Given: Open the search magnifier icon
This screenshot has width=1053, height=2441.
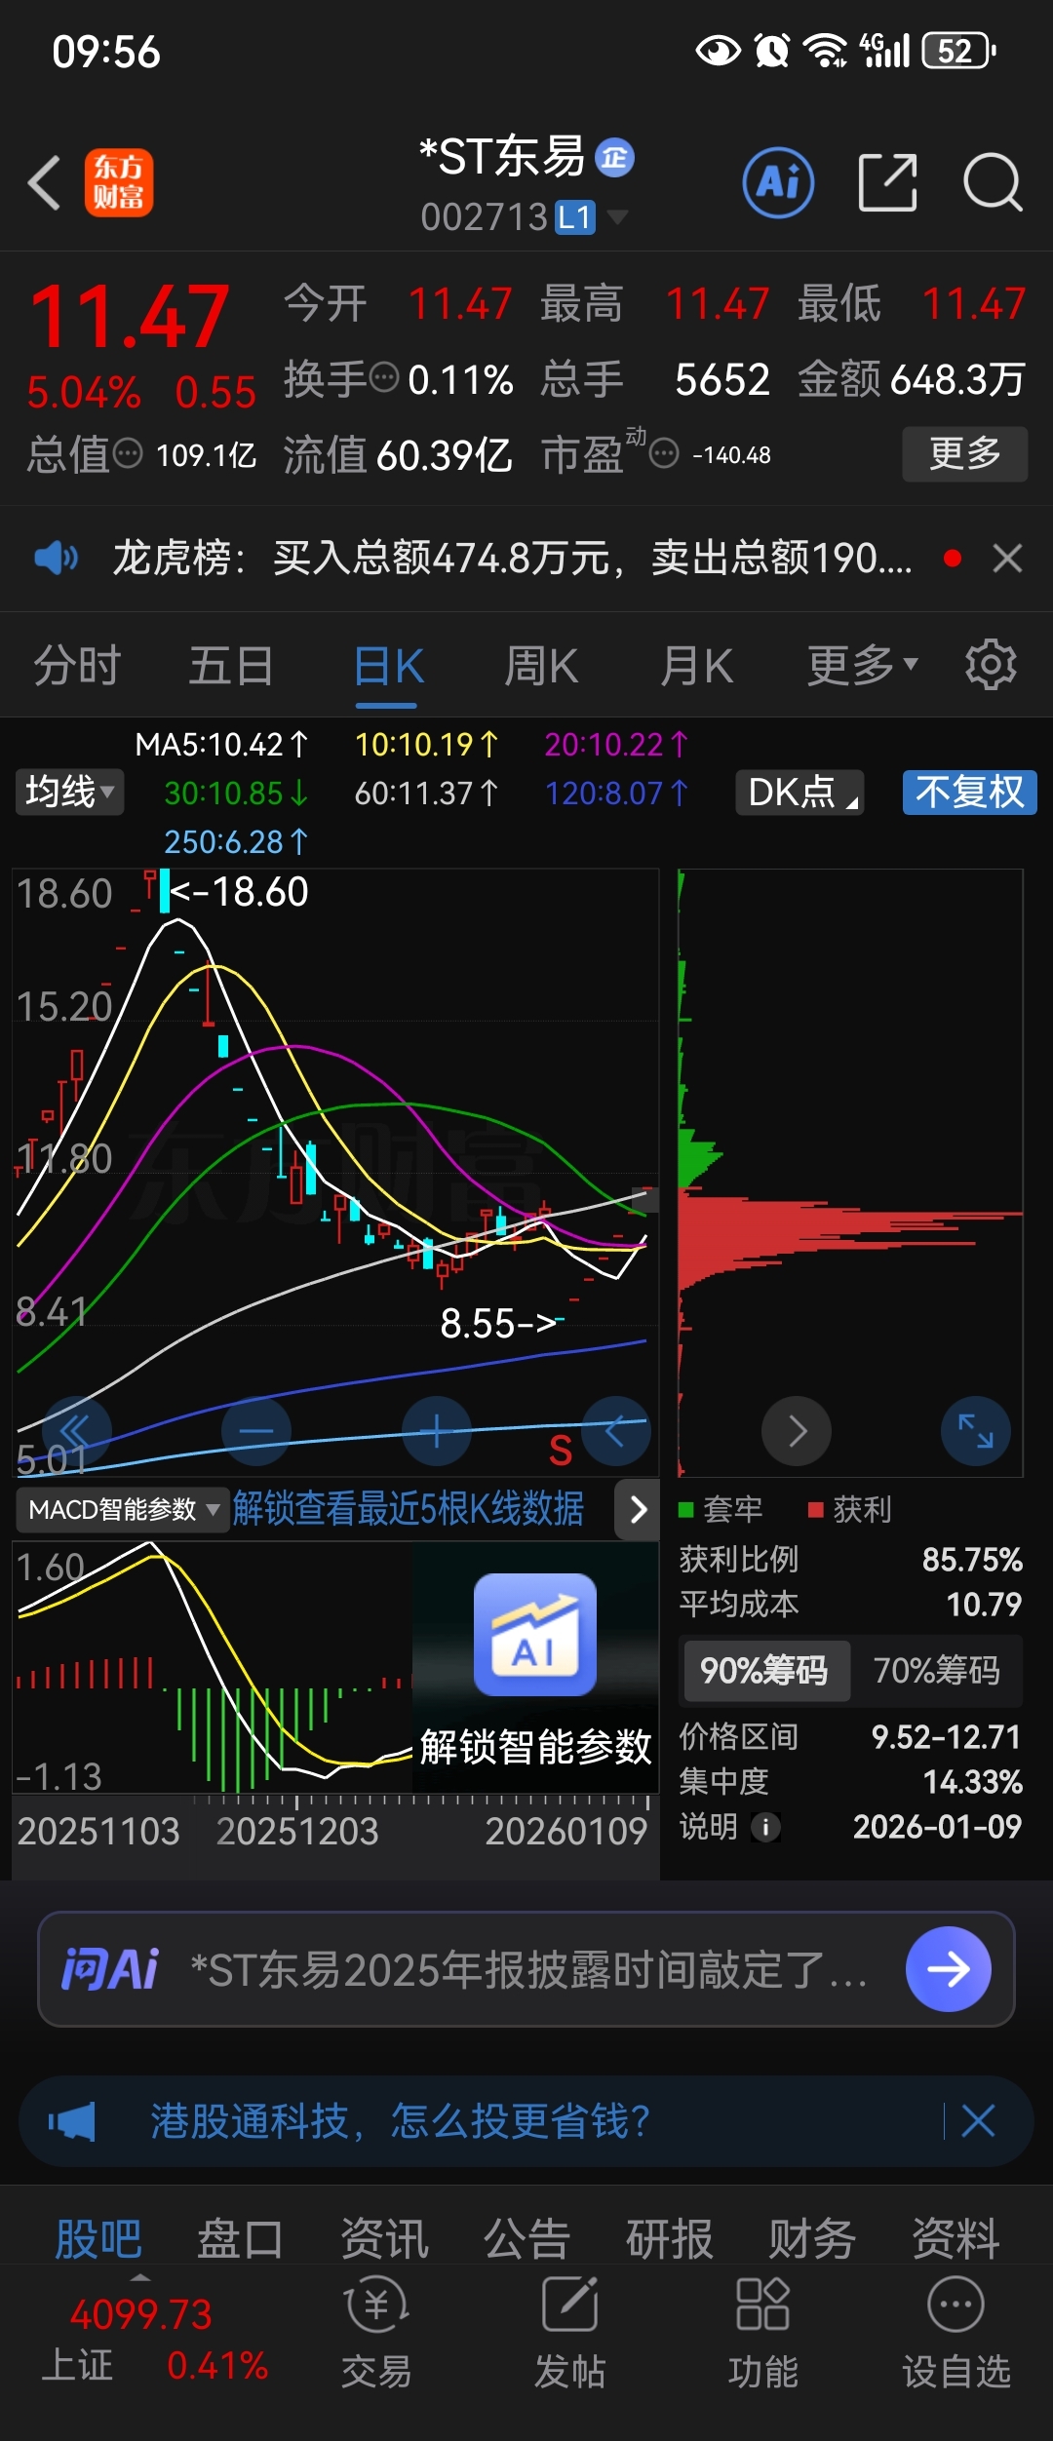Looking at the screenshot, I should pos(993,182).
